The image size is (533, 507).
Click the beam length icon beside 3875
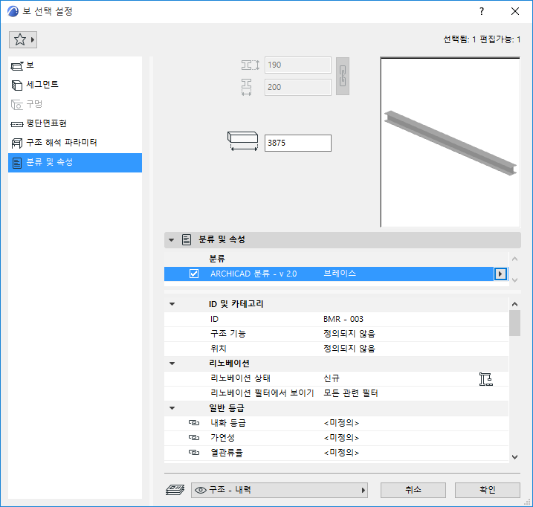click(x=242, y=141)
